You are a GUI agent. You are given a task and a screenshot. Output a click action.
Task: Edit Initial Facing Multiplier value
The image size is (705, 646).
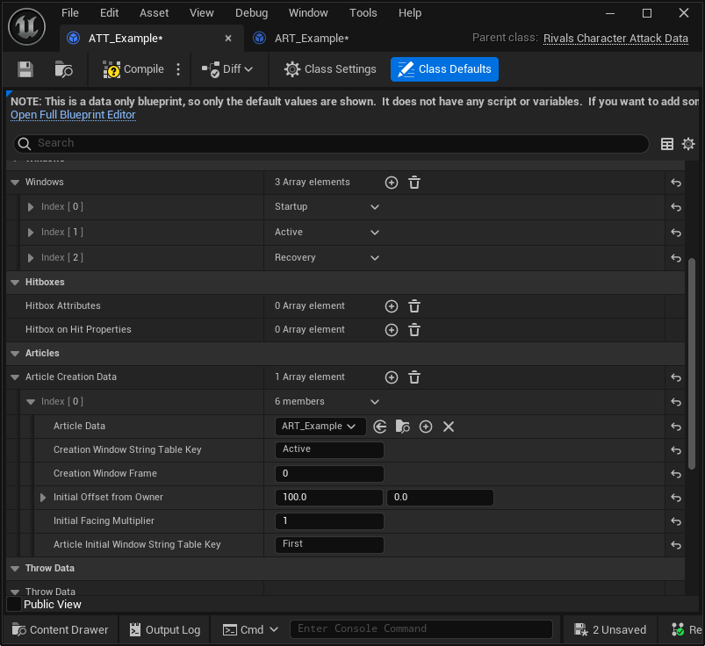[x=329, y=521]
